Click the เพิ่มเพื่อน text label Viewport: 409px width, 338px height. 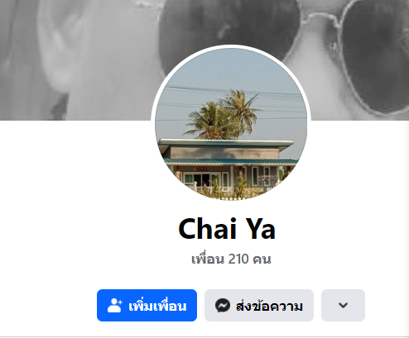157,306
